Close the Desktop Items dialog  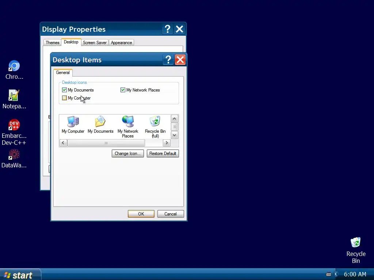click(180, 59)
